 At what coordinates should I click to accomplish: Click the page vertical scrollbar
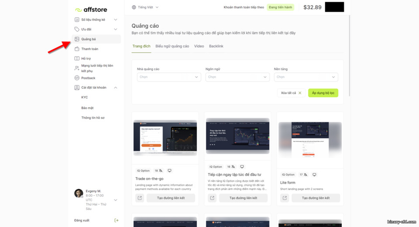[x=349, y=55]
